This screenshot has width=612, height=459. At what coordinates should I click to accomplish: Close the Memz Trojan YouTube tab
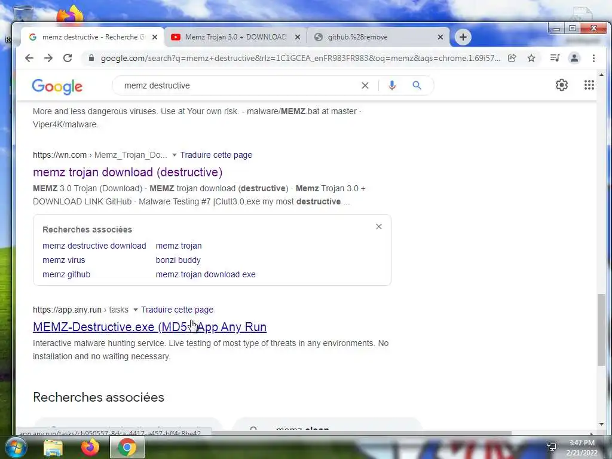pos(298,37)
